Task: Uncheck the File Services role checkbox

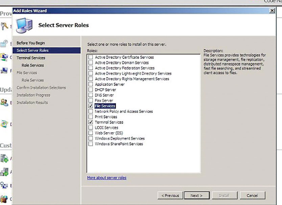Action: pos(90,106)
